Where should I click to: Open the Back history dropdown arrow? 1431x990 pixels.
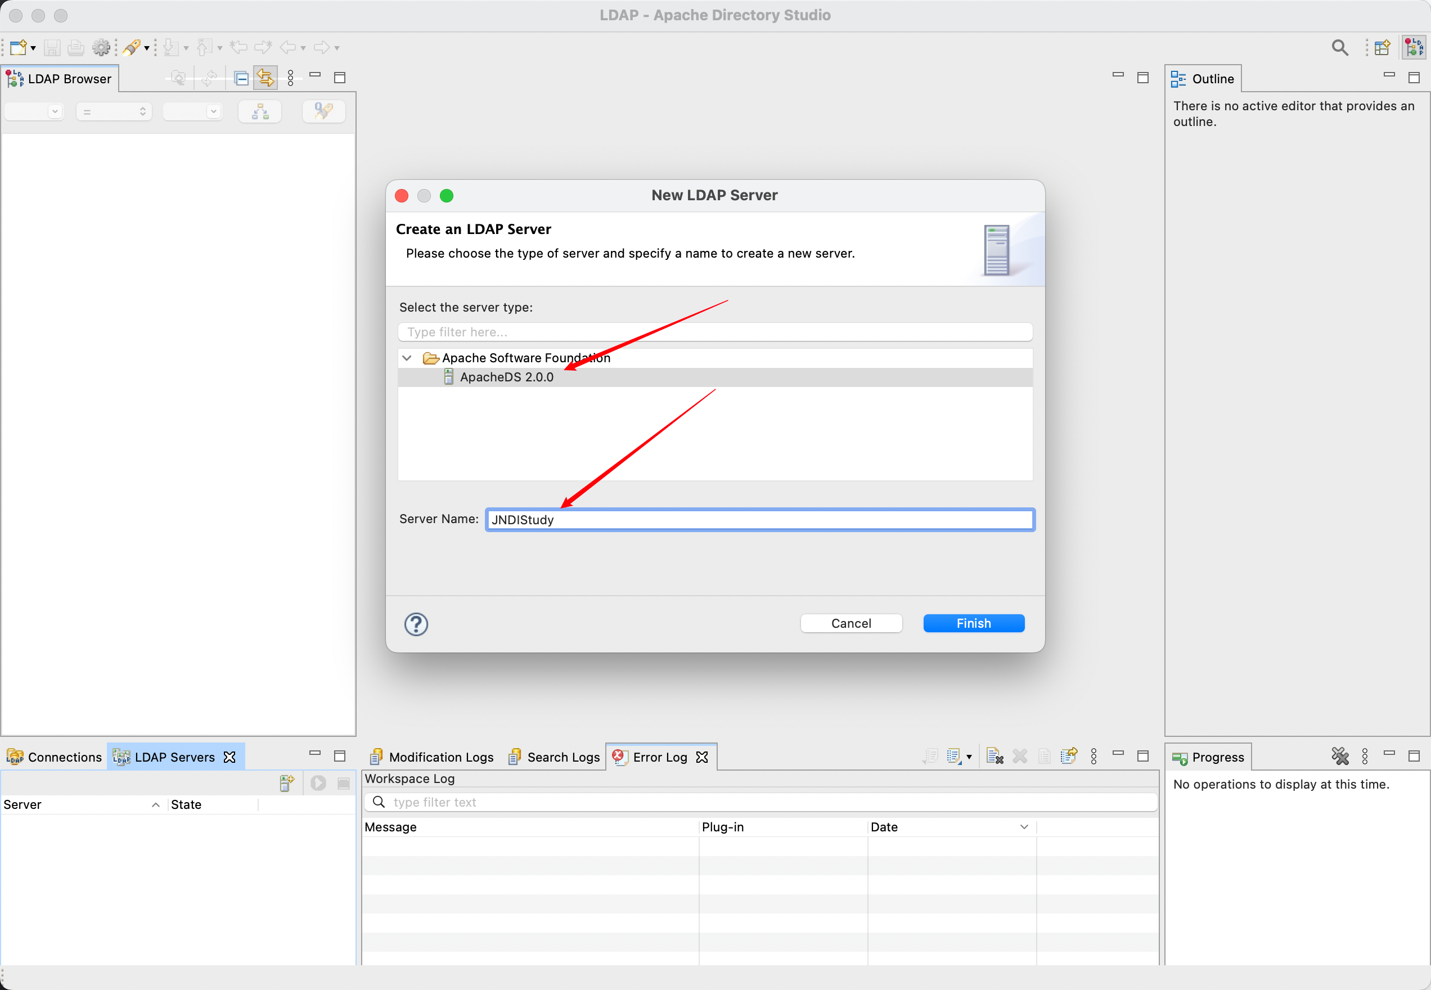[x=303, y=48]
